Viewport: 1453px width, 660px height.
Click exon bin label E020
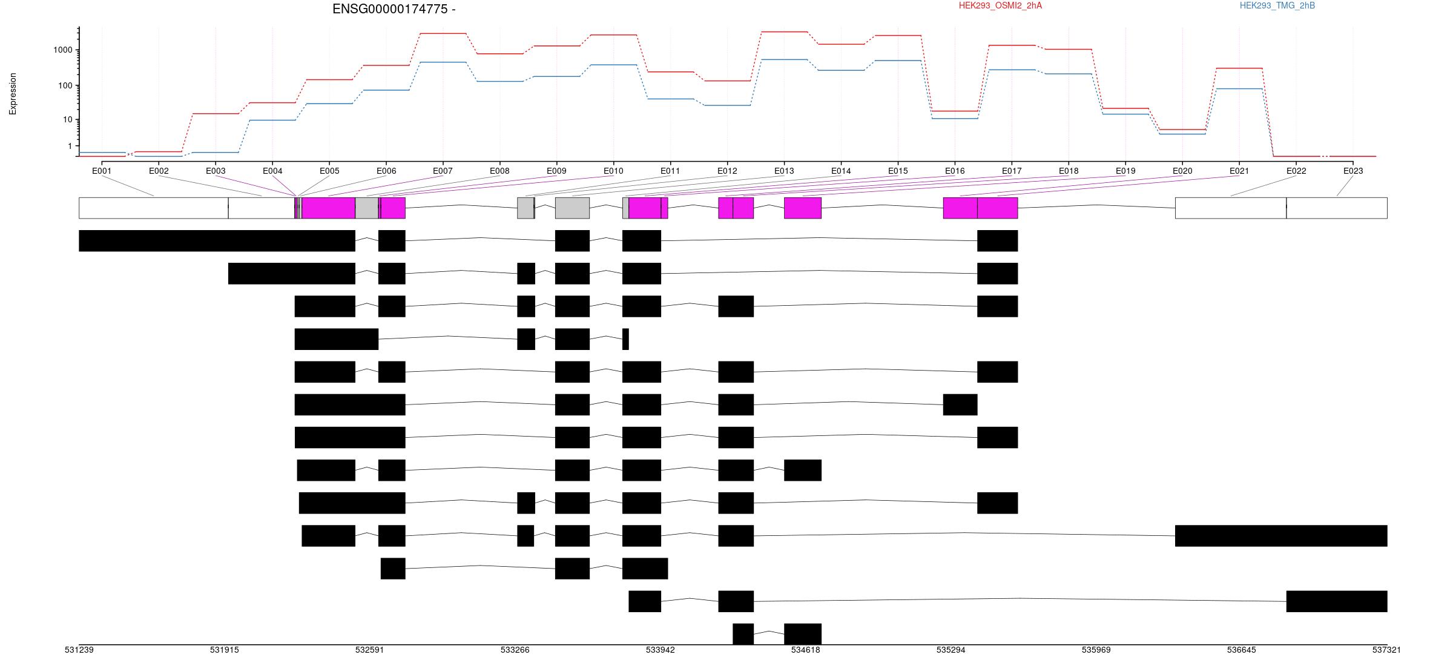tap(1182, 171)
